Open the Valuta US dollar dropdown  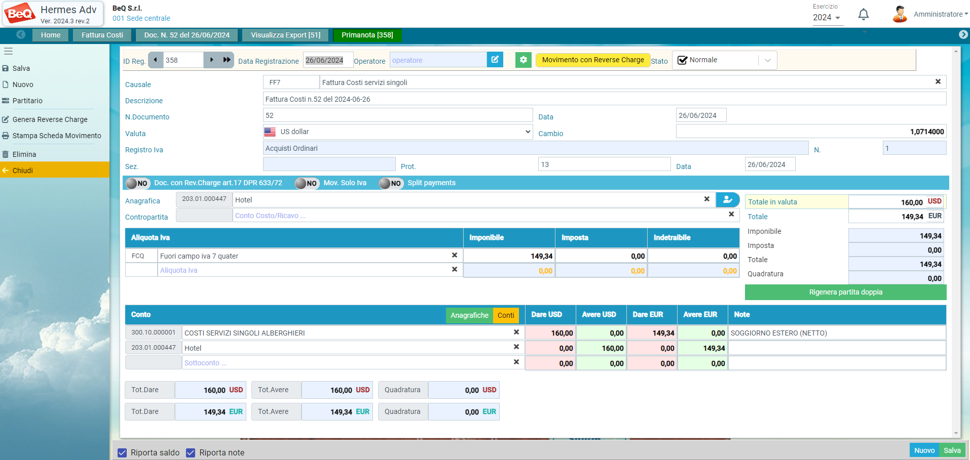pyautogui.click(x=397, y=132)
